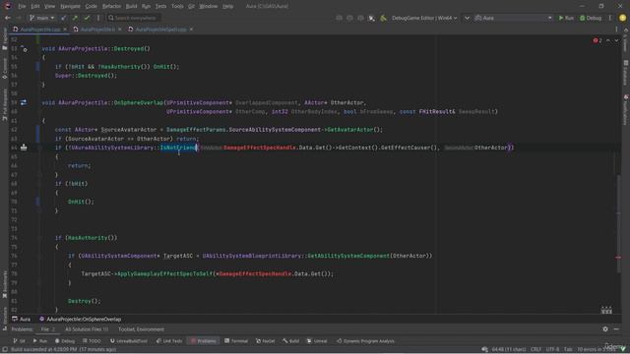Click the gutter override icon on line 53
Screen dimensions: 630x354
tap(24, 48)
